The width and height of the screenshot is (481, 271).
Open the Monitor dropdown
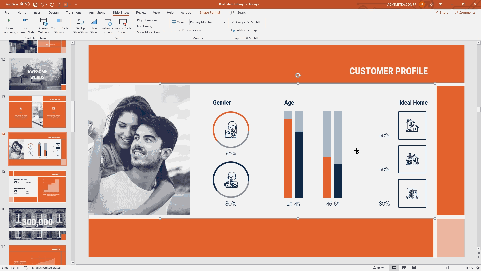pos(224,22)
